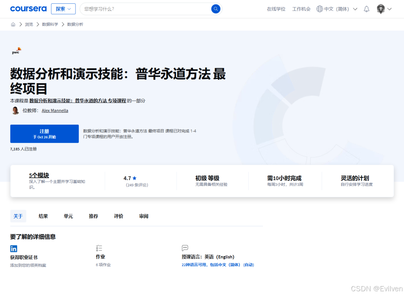Click the LinkedIn icon
Viewport: 404px width, 295px height.
(14, 249)
